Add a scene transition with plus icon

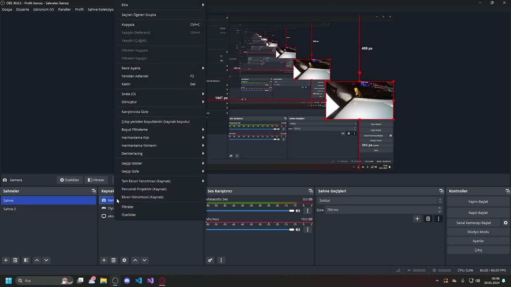[x=417, y=219]
